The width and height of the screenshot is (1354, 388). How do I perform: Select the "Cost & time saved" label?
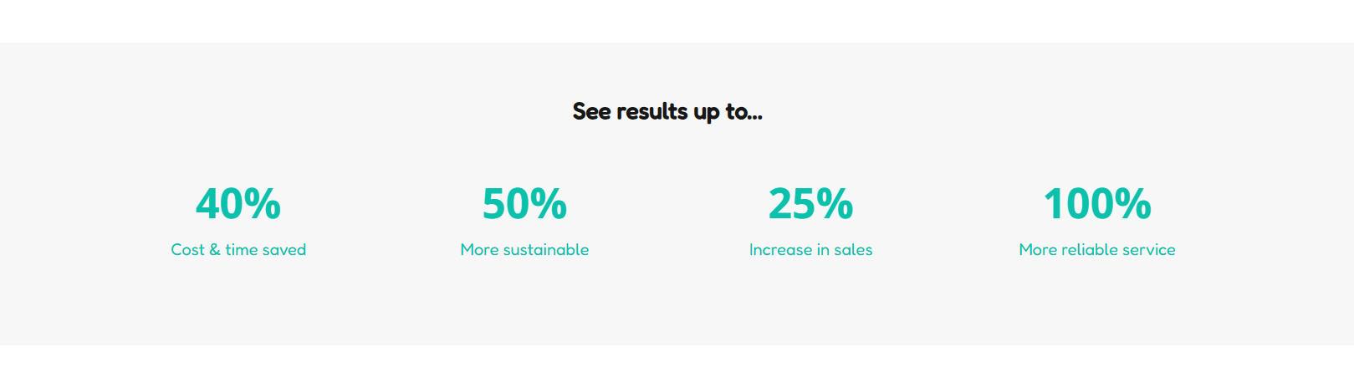pos(238,250)
